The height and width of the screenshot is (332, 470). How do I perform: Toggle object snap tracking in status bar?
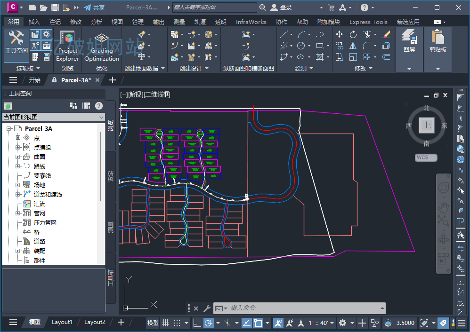pos(247,323)
